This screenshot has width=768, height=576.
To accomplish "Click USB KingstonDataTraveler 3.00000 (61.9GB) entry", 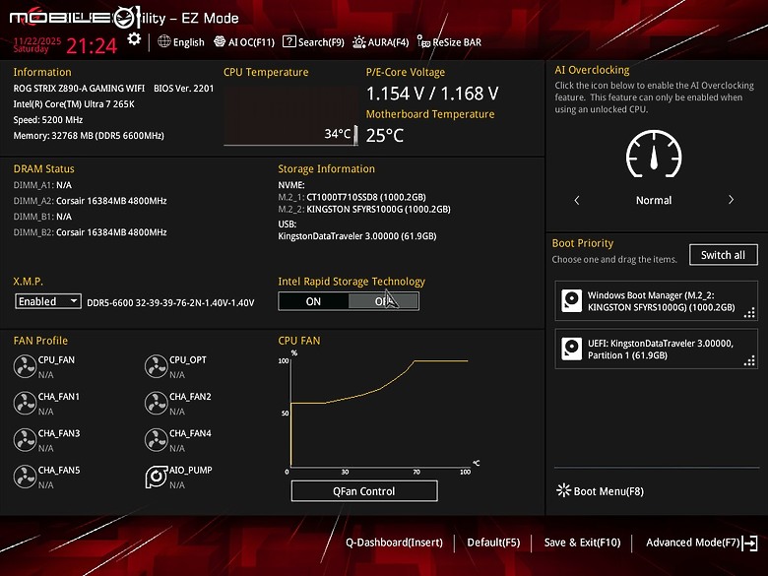I will (357, 236).
